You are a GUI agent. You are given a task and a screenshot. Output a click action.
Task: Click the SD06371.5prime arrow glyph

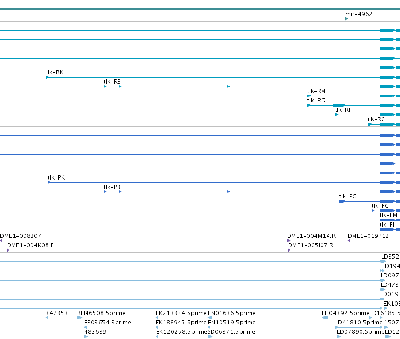point(210,337)
